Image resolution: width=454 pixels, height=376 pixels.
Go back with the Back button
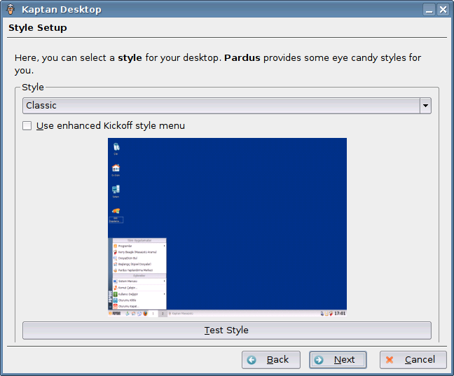point(271,360)
